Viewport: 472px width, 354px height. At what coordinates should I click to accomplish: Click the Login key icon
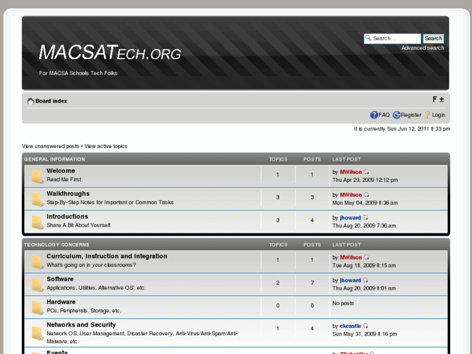(427, 115)
